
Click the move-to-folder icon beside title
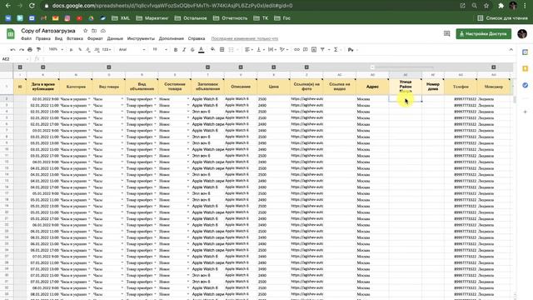pyautogui.click(x=94, y=31)
